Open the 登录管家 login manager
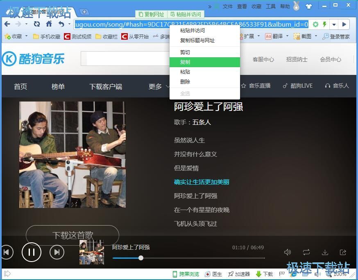This screenshot has height=280, width=358. 336,36
